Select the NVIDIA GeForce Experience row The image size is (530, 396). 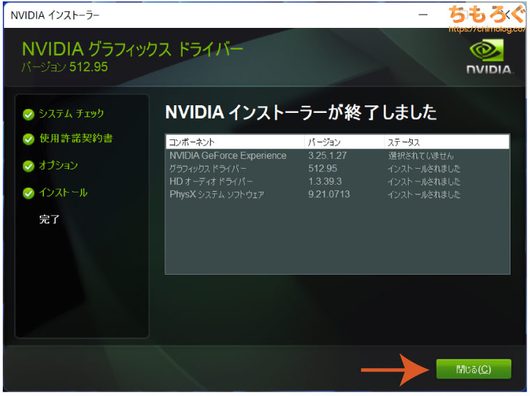338,155
